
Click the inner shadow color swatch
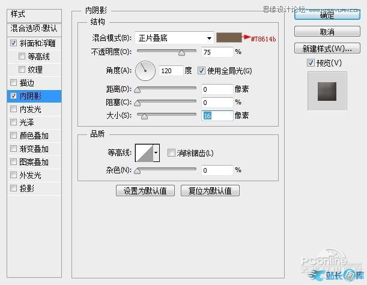(x=229, y=38)
